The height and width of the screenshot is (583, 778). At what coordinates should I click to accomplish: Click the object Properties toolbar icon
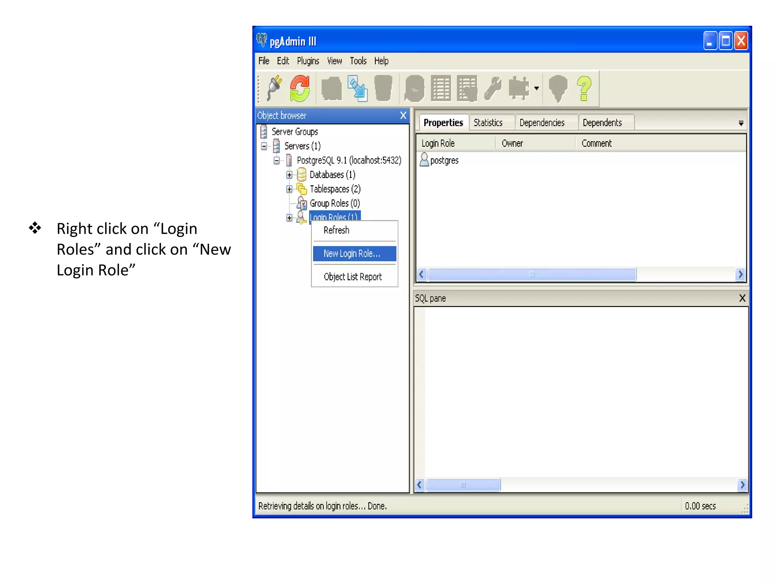click(332, 88)
